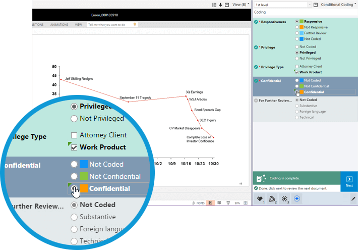Screen dimensions: 358x250
Task: Select Not Responsive radio button
Action: click(x=297, y=27)
